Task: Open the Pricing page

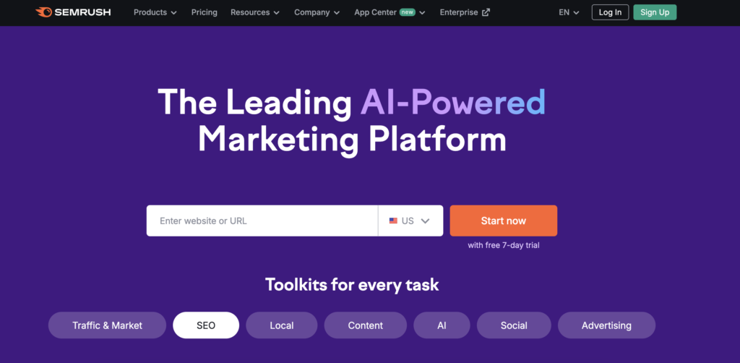Action: pyautogui.click(x=205, y=13)
